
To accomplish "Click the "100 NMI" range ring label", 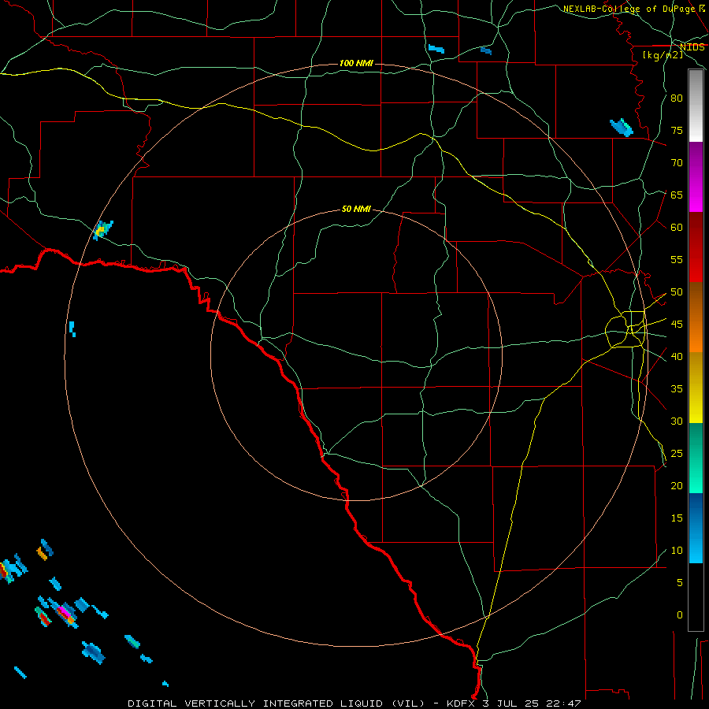I will point(356,63).
